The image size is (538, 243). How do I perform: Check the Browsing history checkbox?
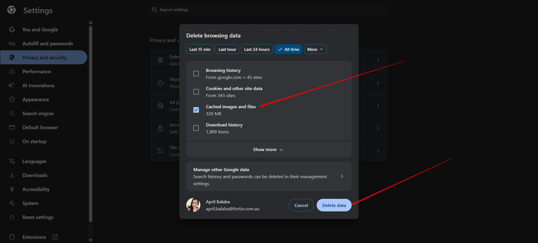(x=196, y=74)
